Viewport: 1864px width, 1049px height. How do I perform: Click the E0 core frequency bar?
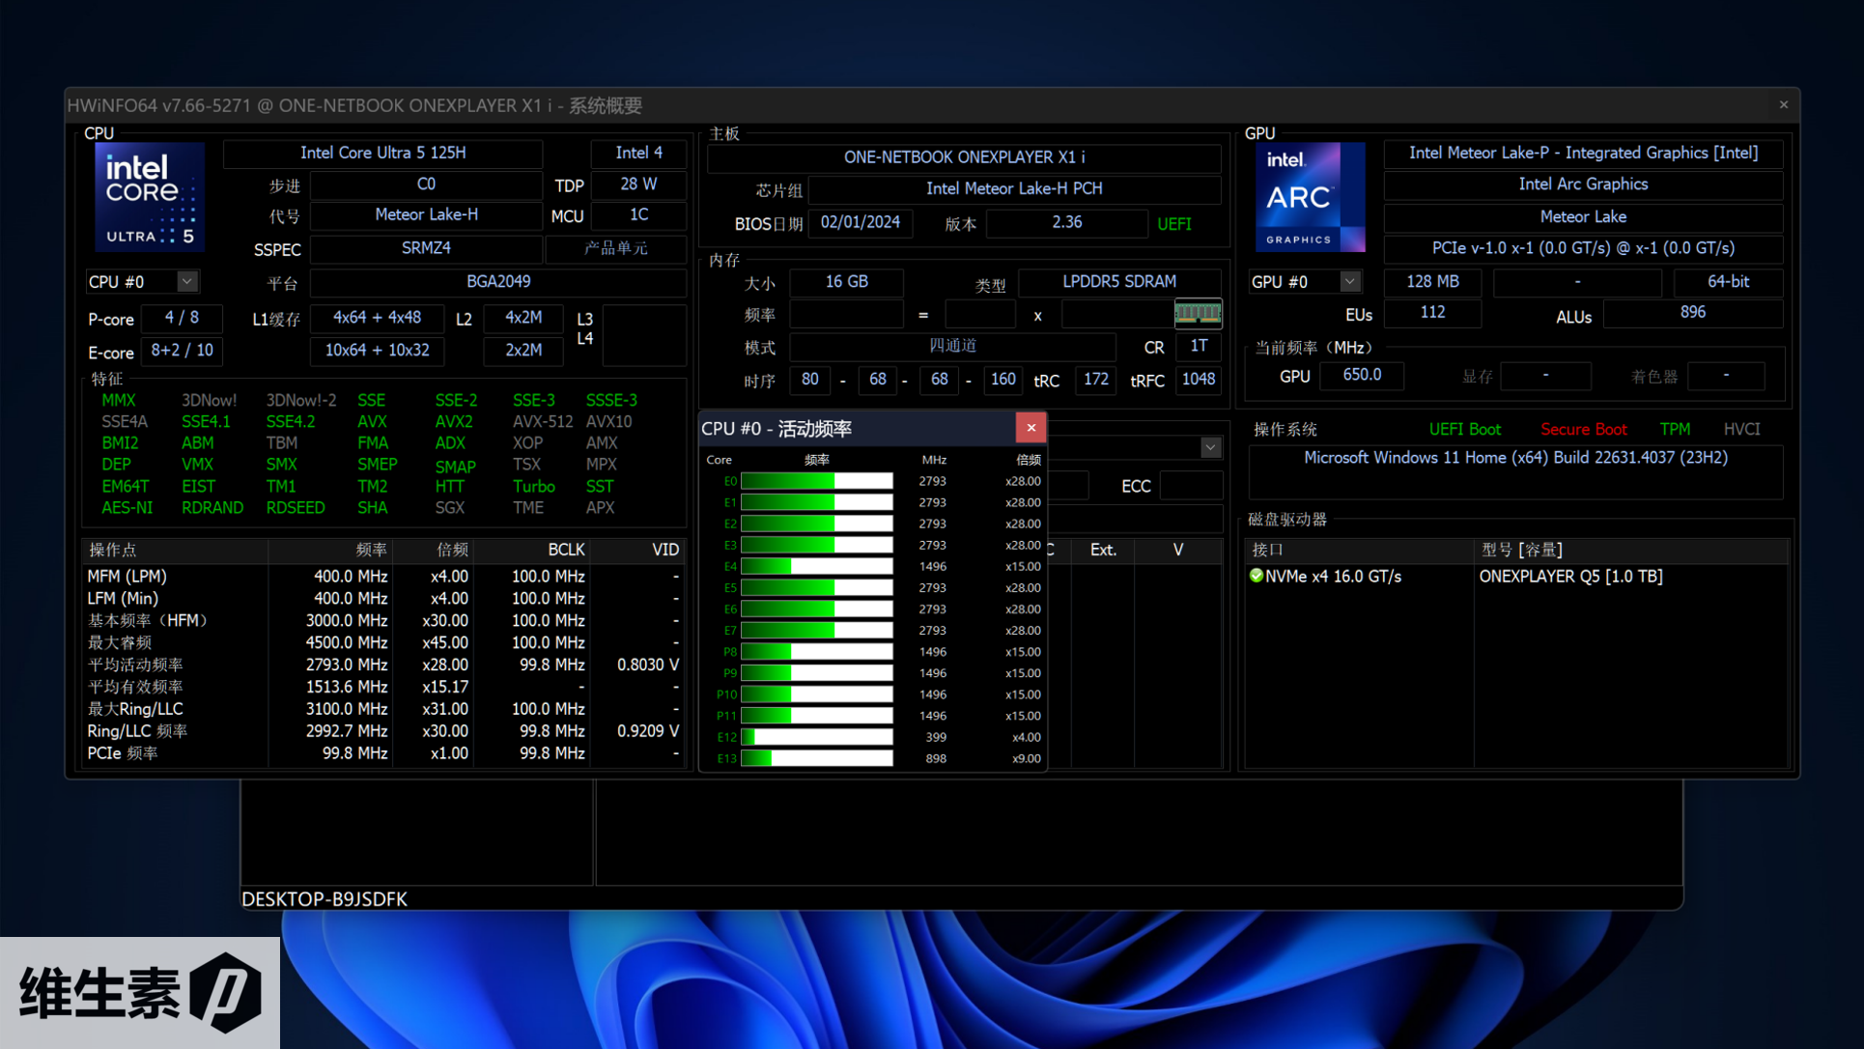[816, 481]
